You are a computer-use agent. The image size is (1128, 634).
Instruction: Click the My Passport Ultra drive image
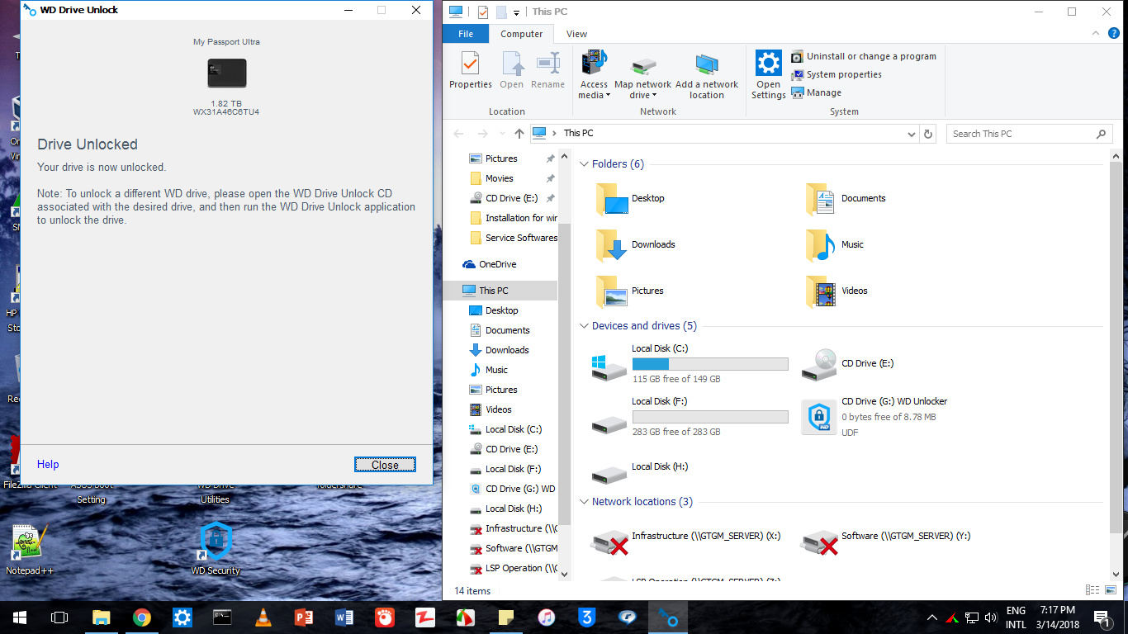click(x=226, y=73)
